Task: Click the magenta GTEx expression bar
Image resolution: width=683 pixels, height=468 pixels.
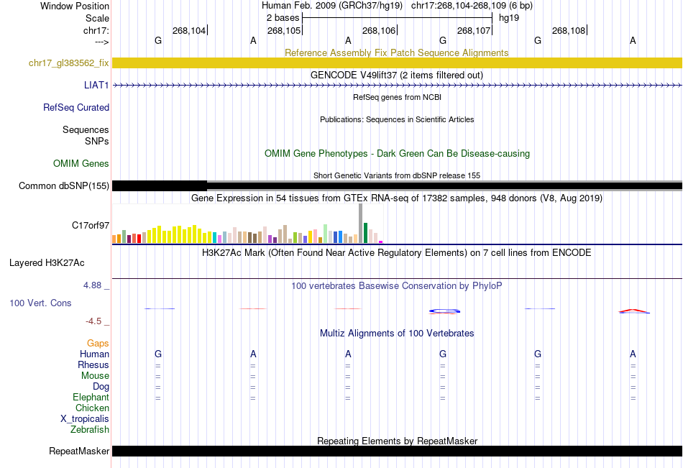Action: 381,242
